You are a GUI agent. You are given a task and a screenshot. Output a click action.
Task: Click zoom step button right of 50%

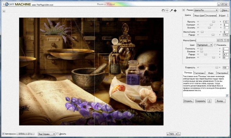(179, 134)
